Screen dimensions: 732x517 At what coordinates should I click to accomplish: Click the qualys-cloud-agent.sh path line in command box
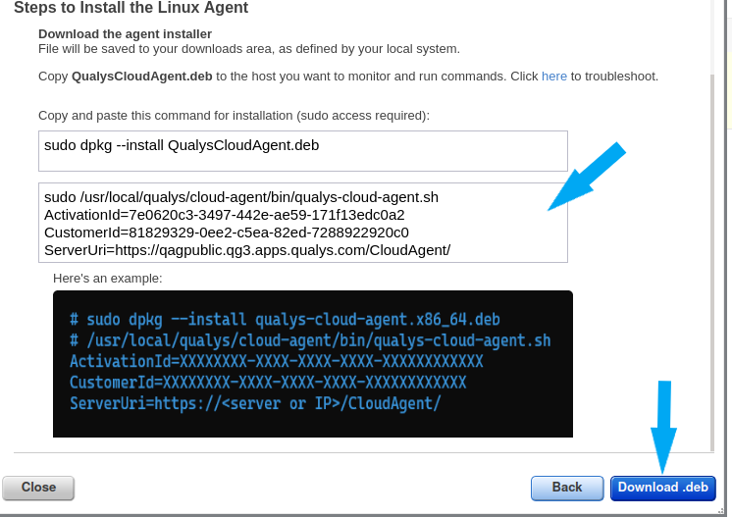point(241,197)
